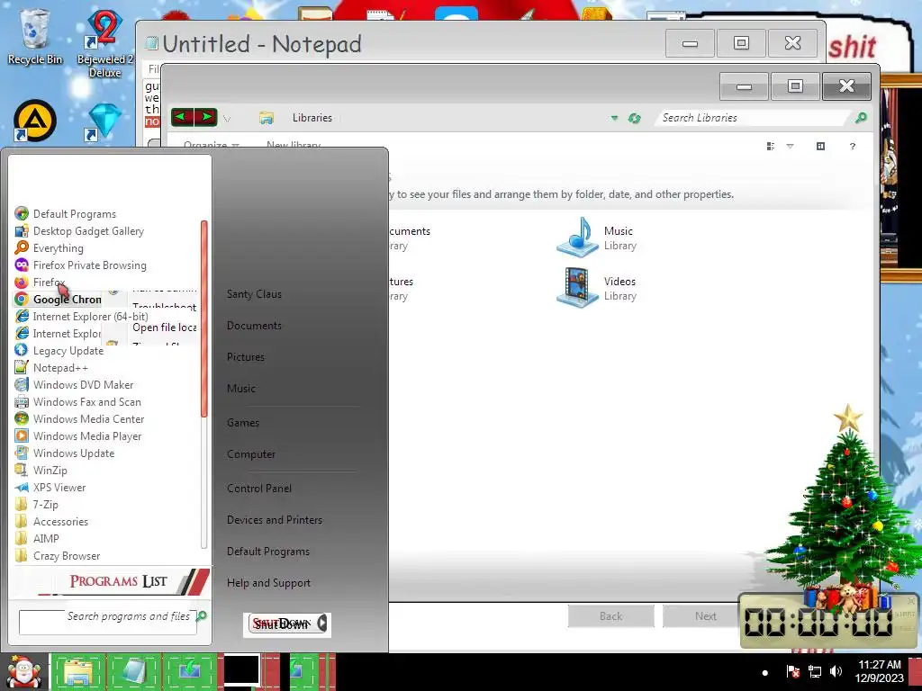Open Devices and Printers
This screenshot has width=922, height=691.
pyautogui.click(x=275, y=520)
